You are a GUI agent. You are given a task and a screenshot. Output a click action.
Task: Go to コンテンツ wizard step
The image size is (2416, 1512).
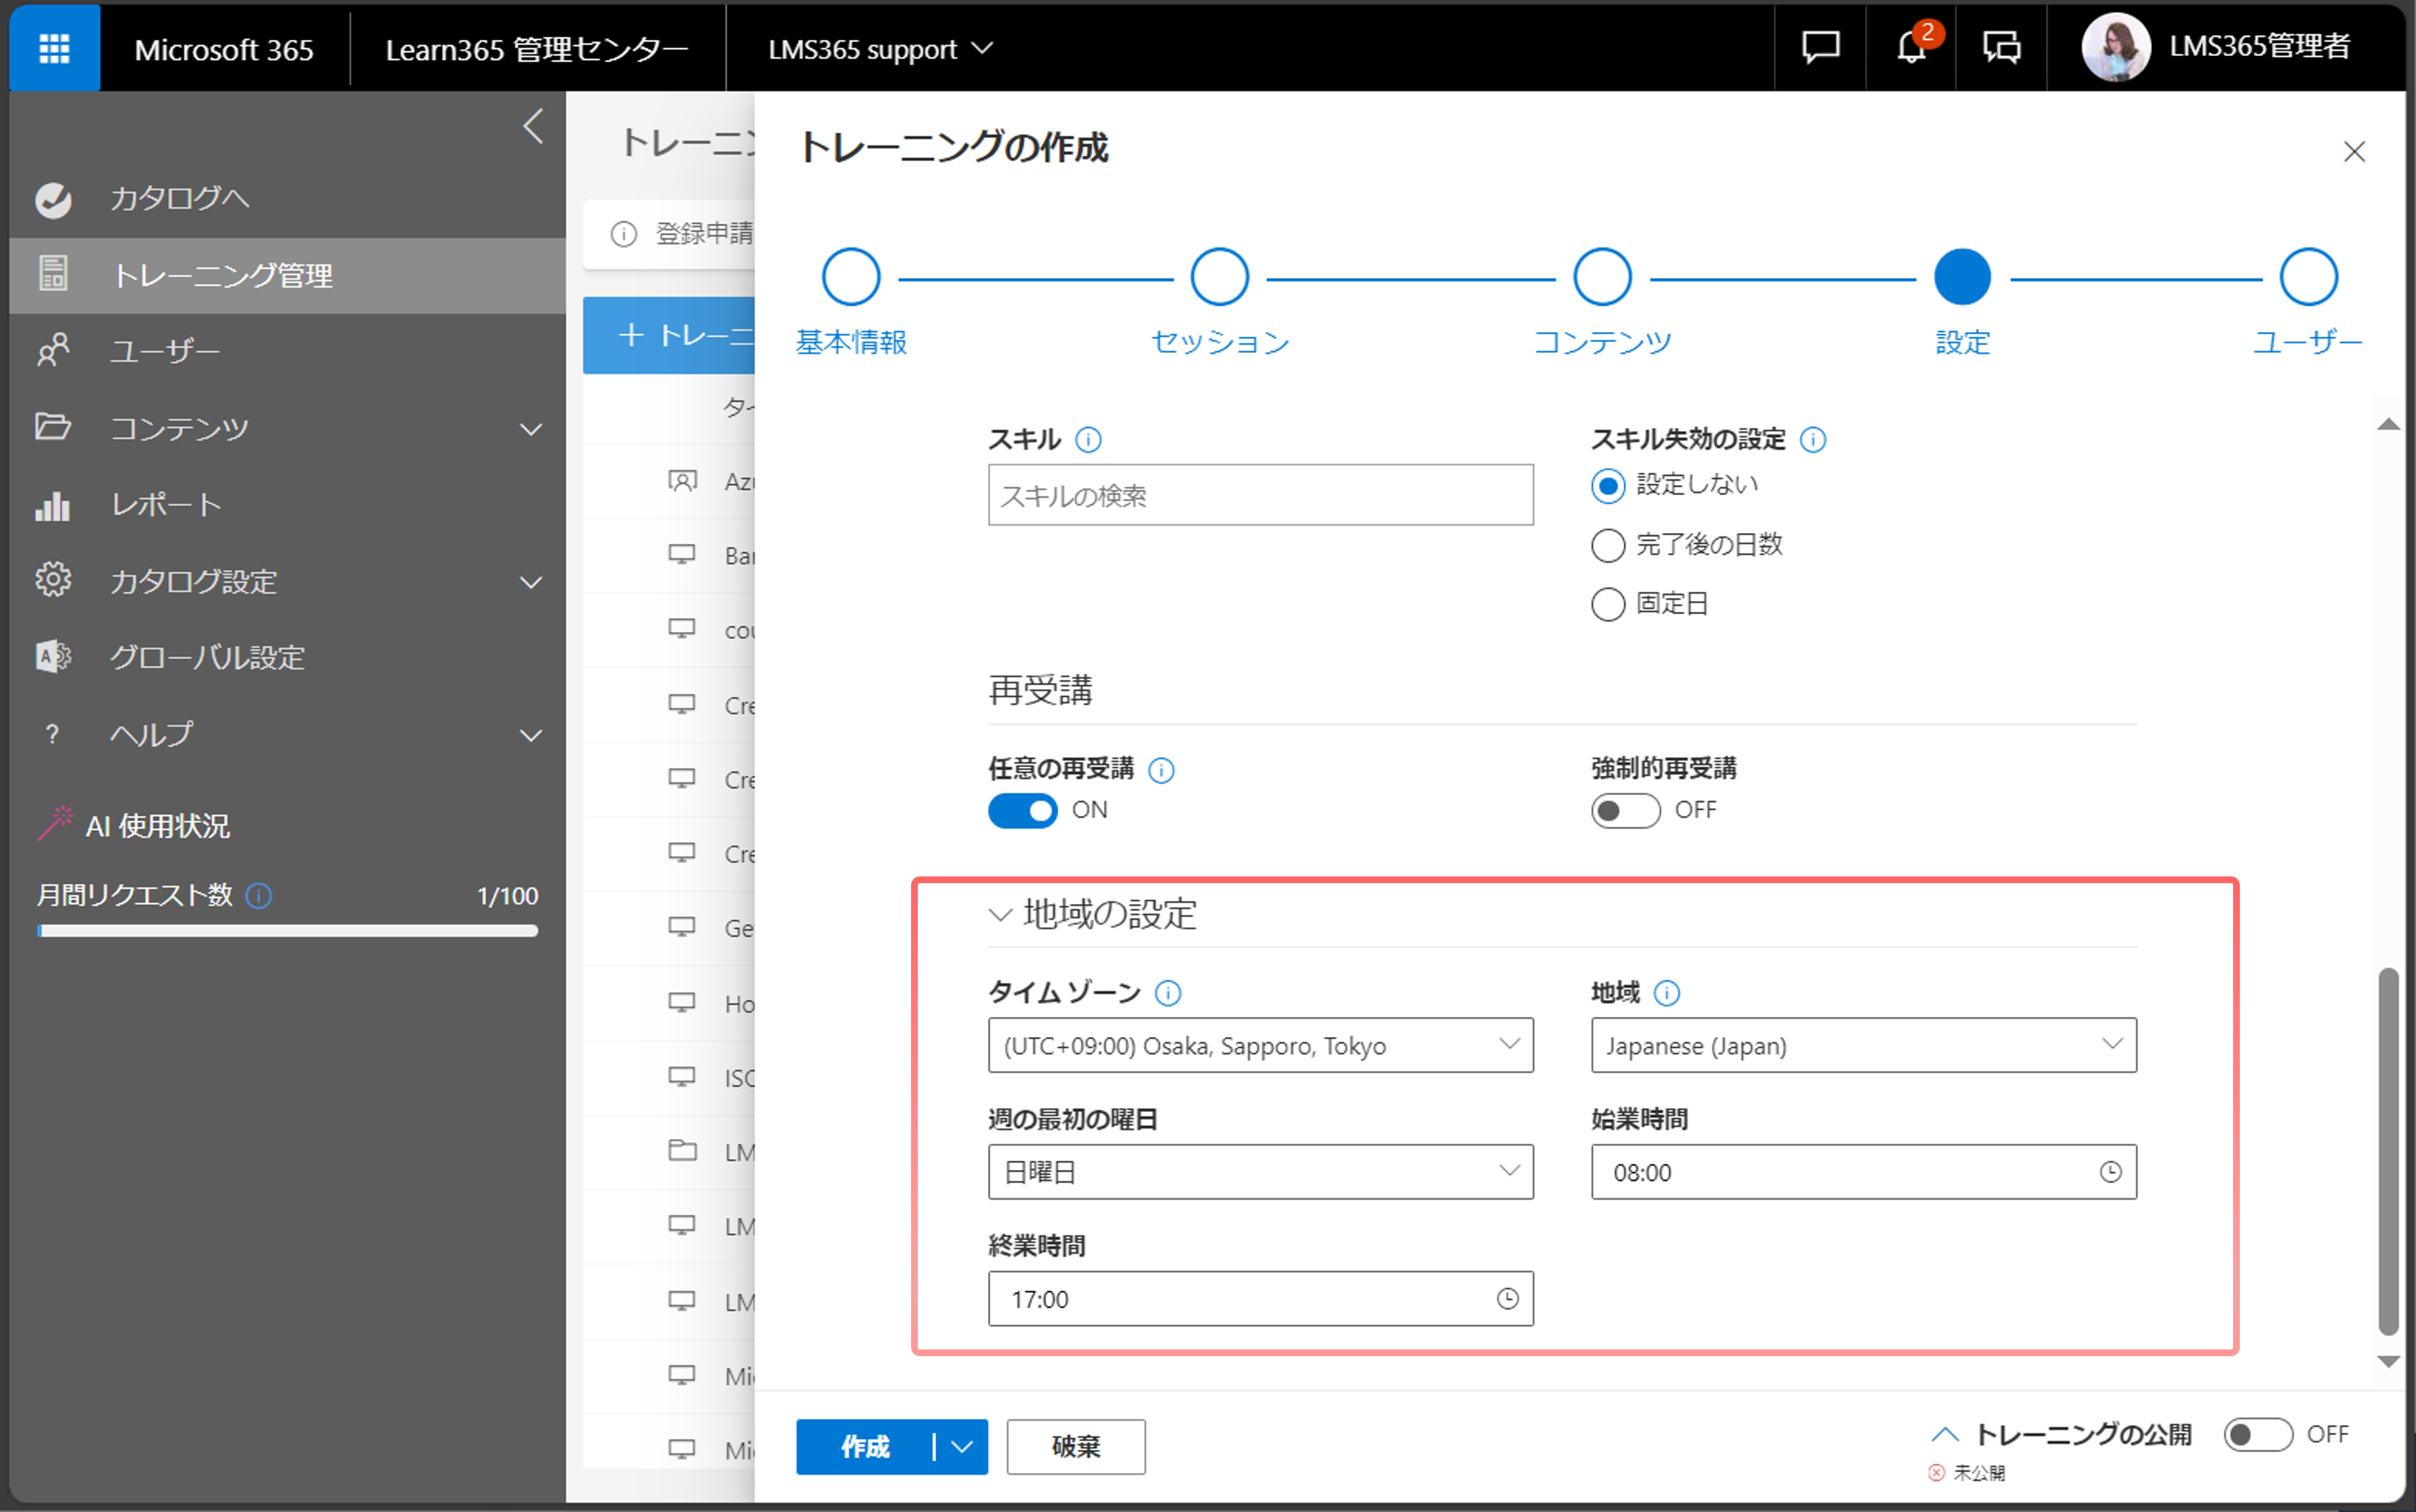(x=1603, y=277)
